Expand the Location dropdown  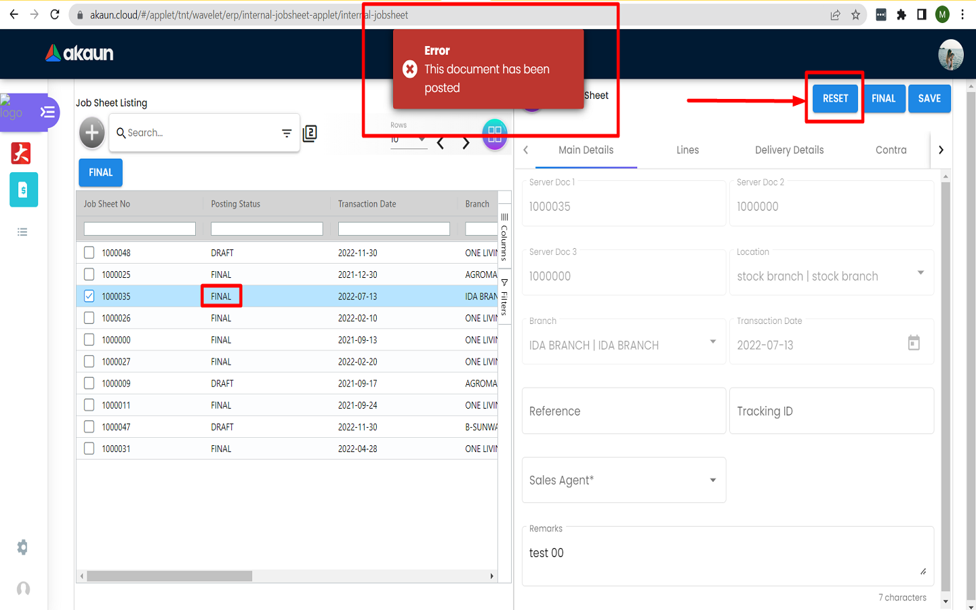pyautogui.click(x=920, y=273)
